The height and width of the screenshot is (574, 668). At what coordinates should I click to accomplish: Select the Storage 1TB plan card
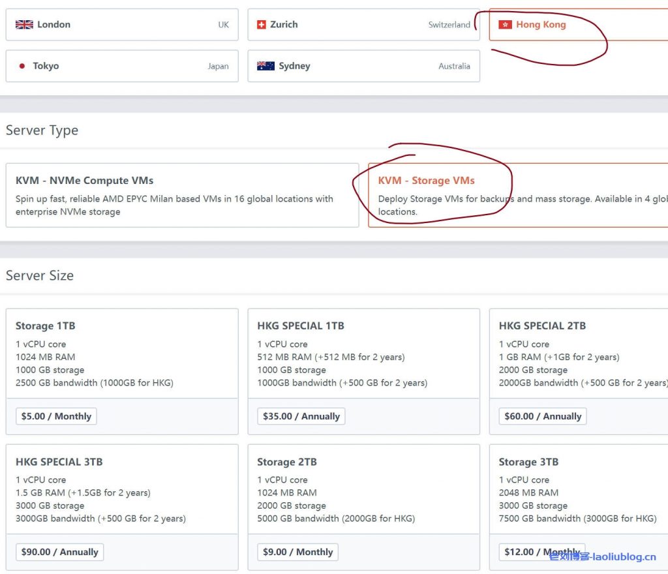pos(122,355)
